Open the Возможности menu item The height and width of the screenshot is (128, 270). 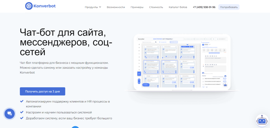click(116, 7)
